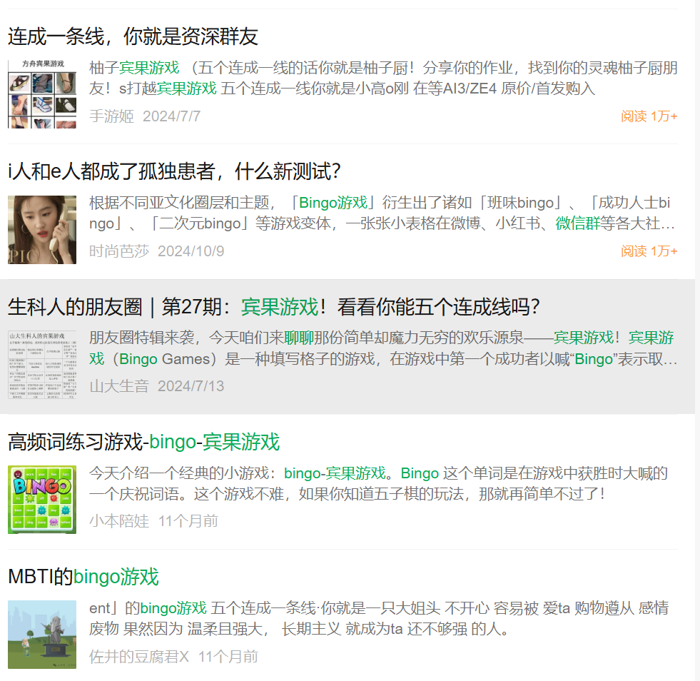Click 11个月前 next to 佐井的豆腐君X

tap(228, 657)
